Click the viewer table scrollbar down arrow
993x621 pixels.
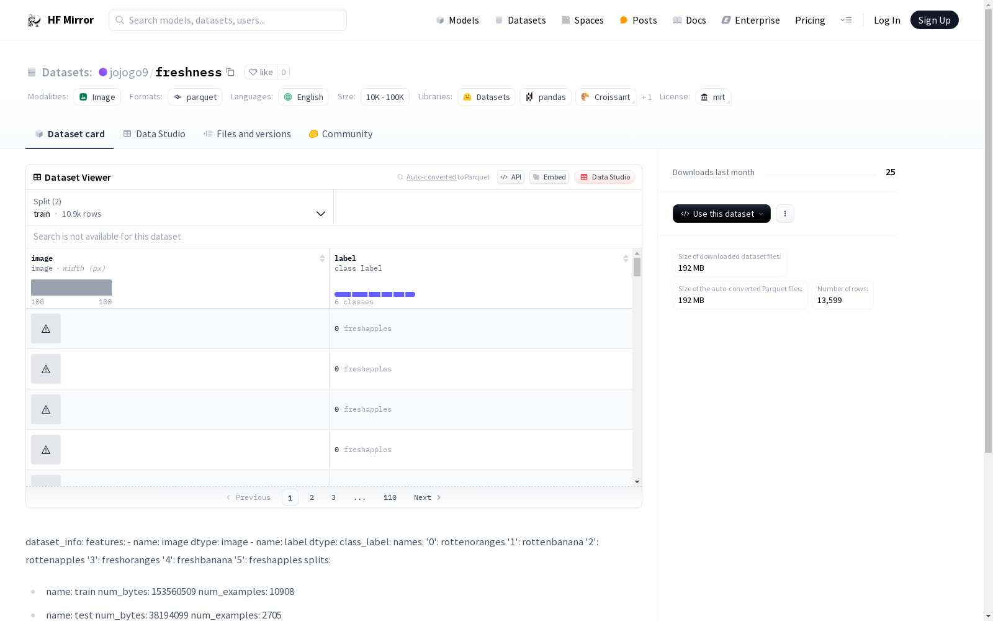click(637, 482)
